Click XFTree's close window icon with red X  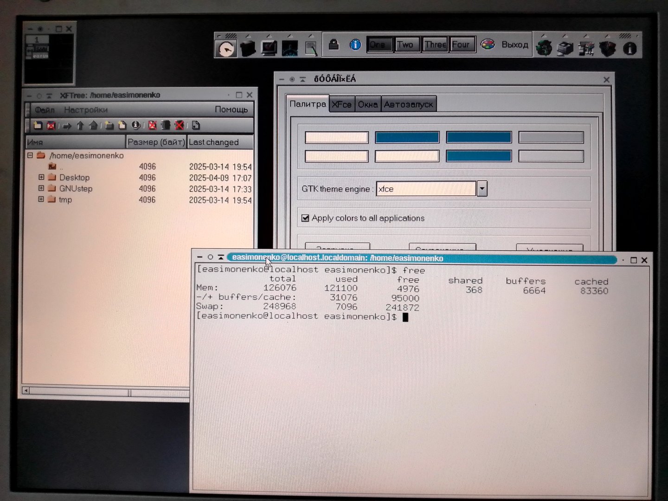click(51, 125)
